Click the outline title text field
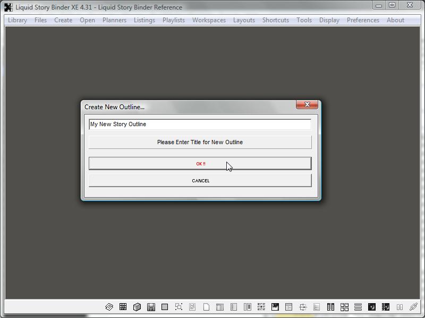 tap(200, 124)
